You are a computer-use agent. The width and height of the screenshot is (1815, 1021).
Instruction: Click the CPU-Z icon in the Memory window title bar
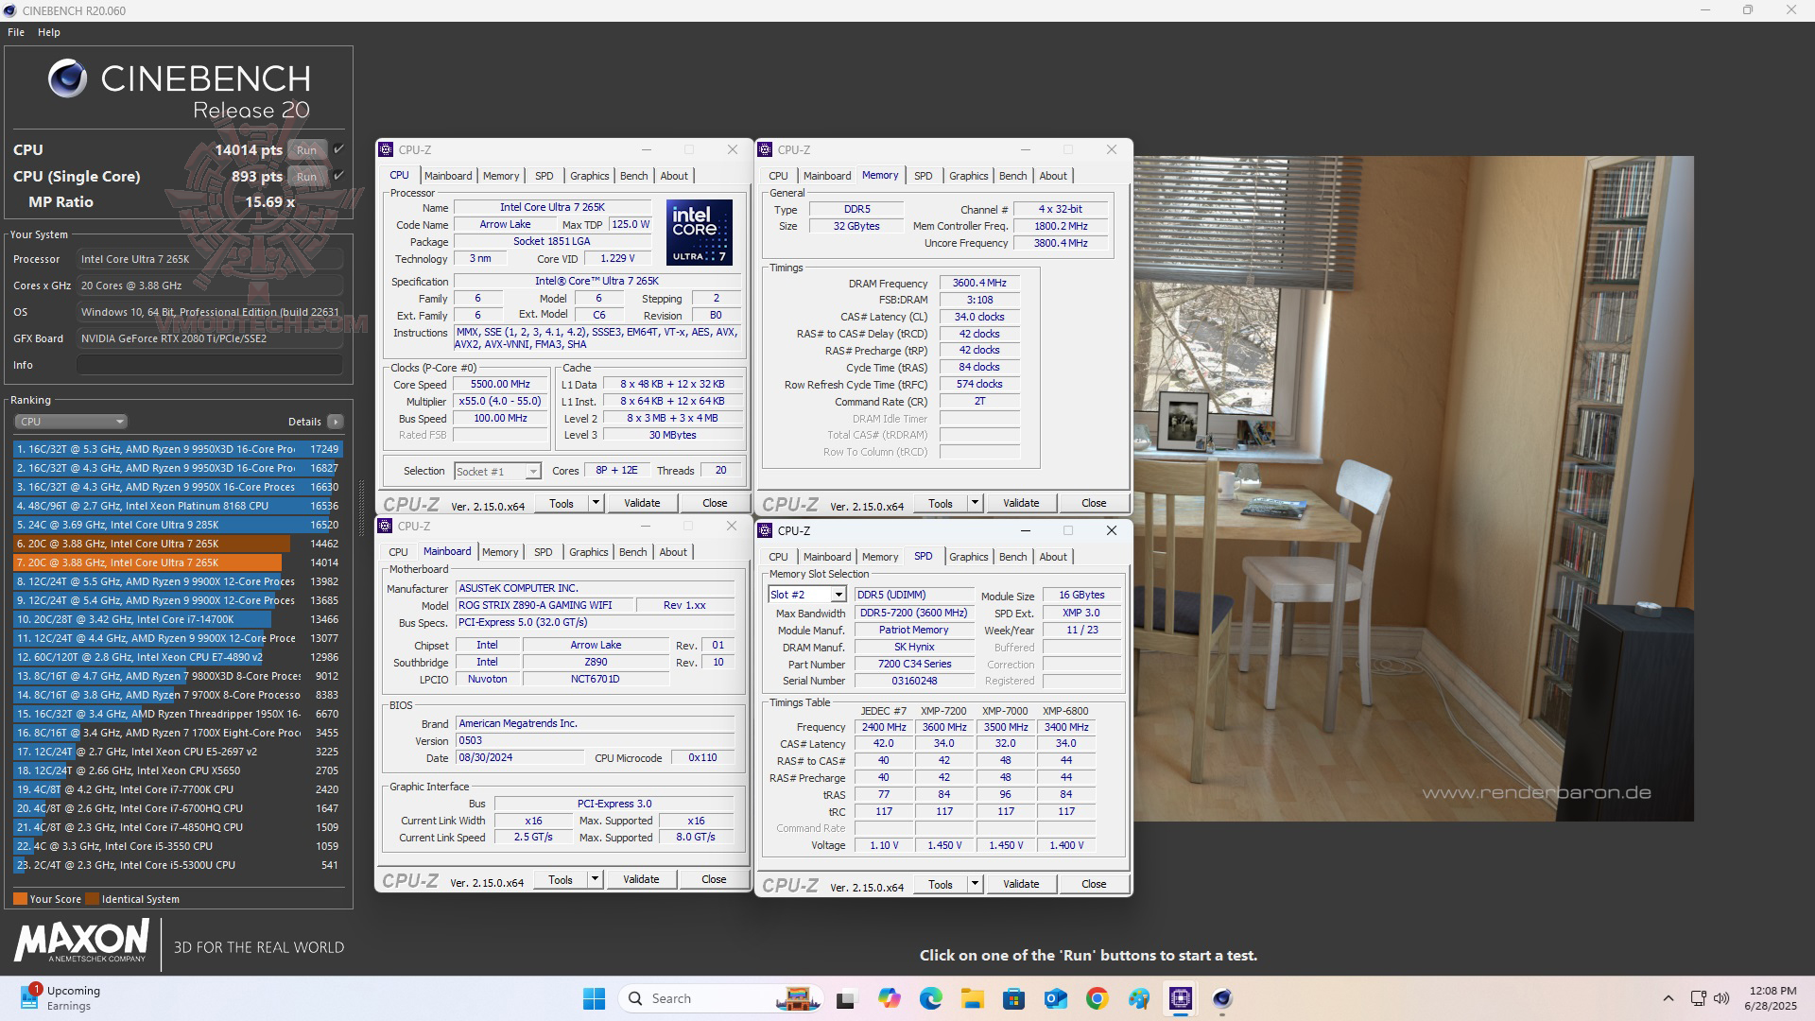766,149
